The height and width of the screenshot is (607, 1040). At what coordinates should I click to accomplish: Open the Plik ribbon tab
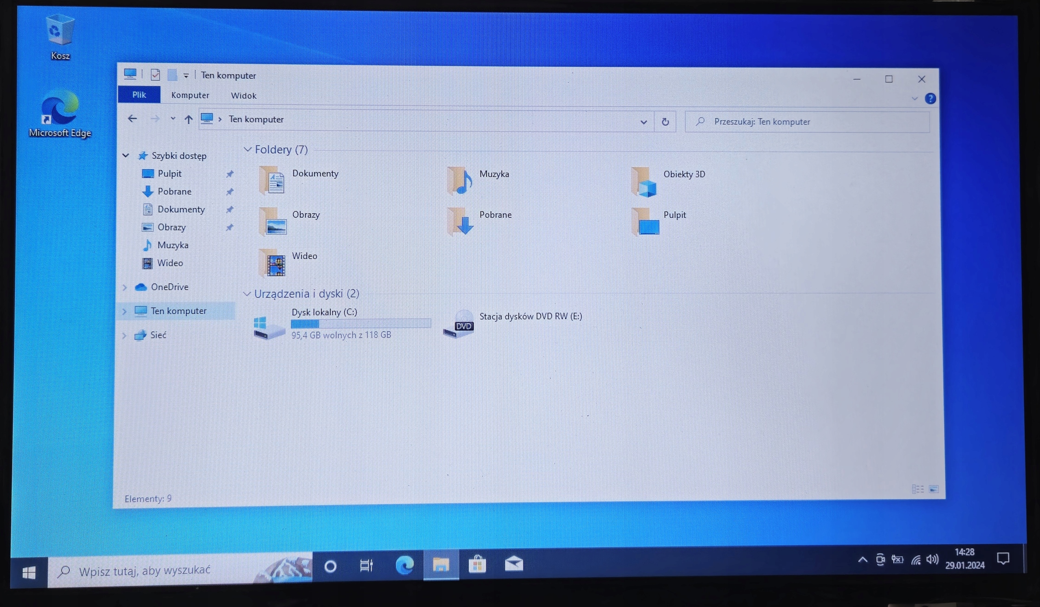[139, 95]
